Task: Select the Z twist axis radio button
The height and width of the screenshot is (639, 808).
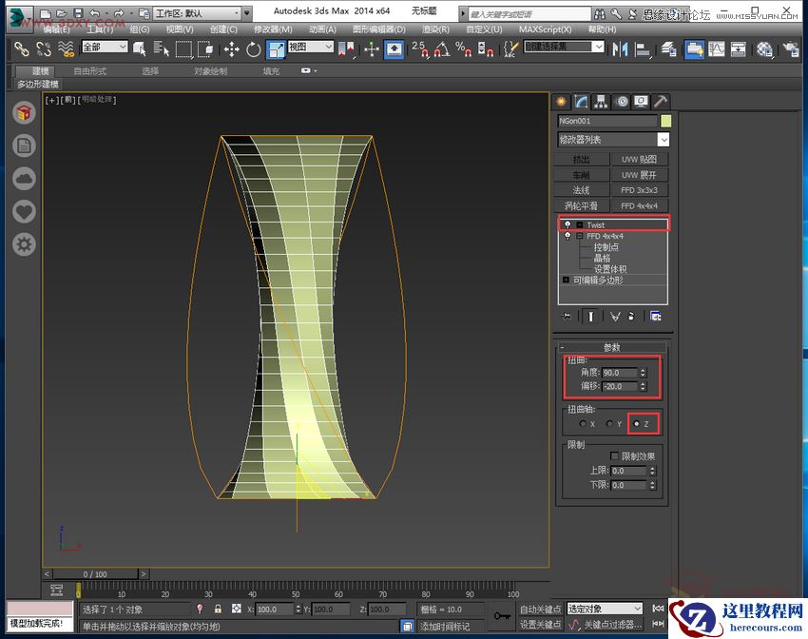Action: 637,423
